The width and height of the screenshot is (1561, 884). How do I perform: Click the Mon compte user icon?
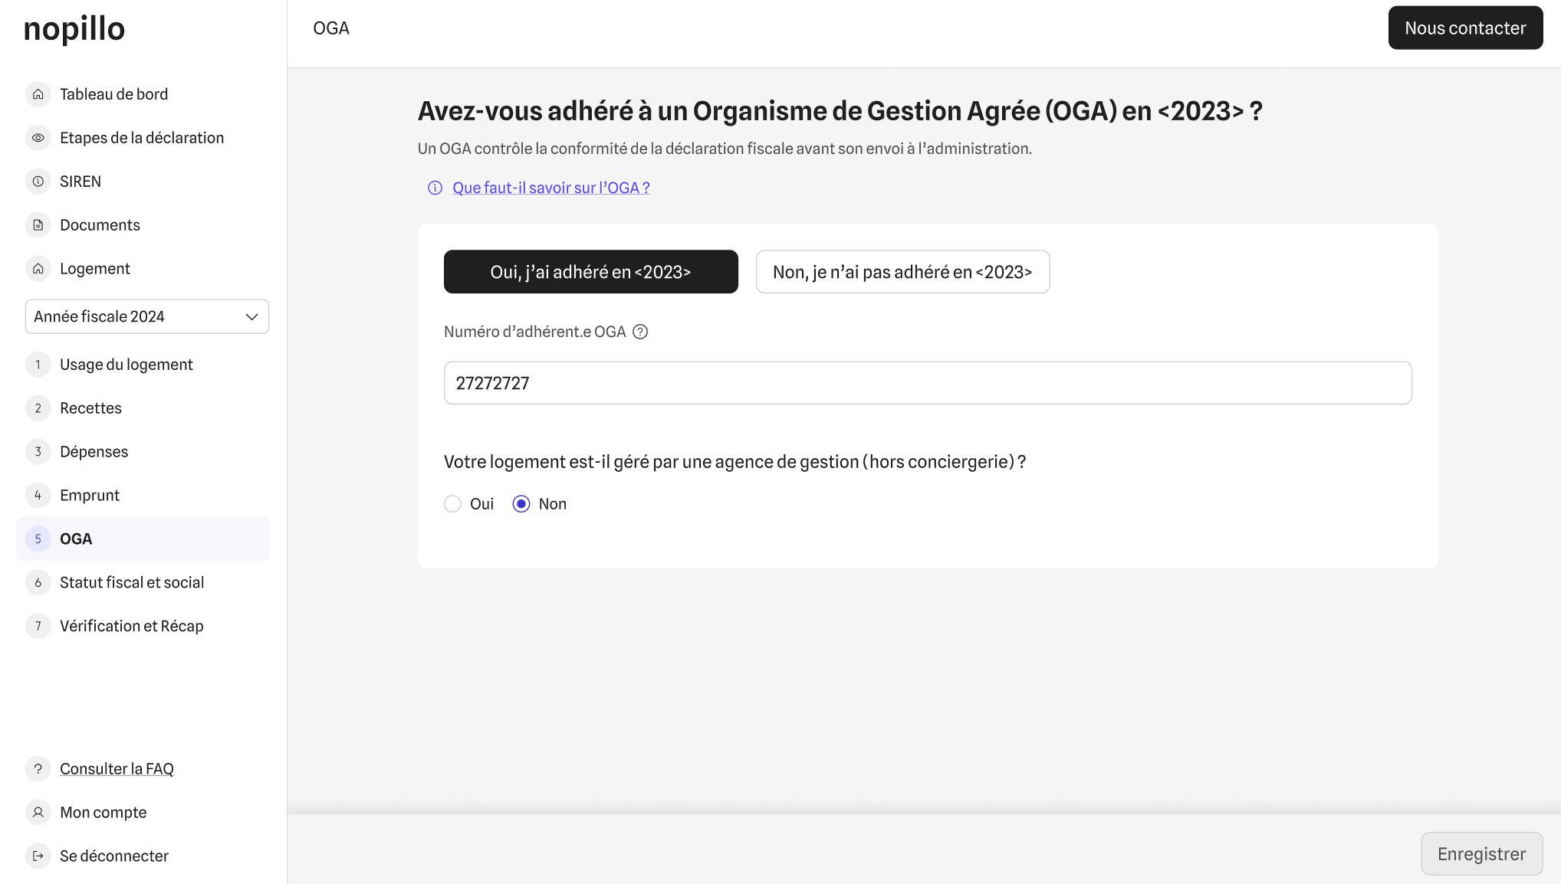click(38, 812)
